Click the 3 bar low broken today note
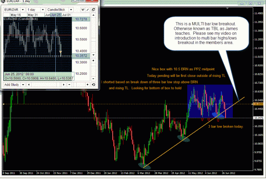 [226, 126]
